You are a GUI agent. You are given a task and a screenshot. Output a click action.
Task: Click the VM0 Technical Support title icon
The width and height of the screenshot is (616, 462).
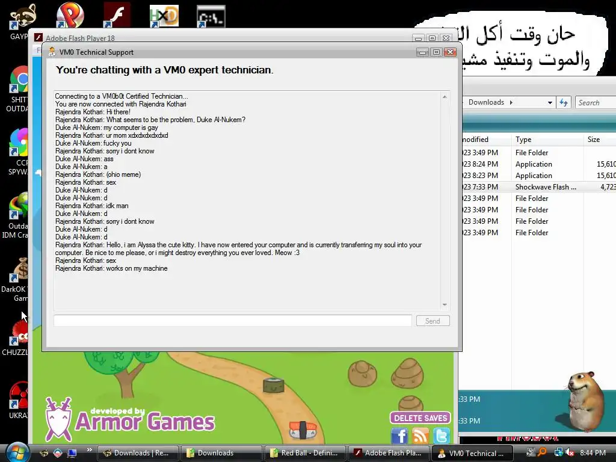tap(52, 52)
